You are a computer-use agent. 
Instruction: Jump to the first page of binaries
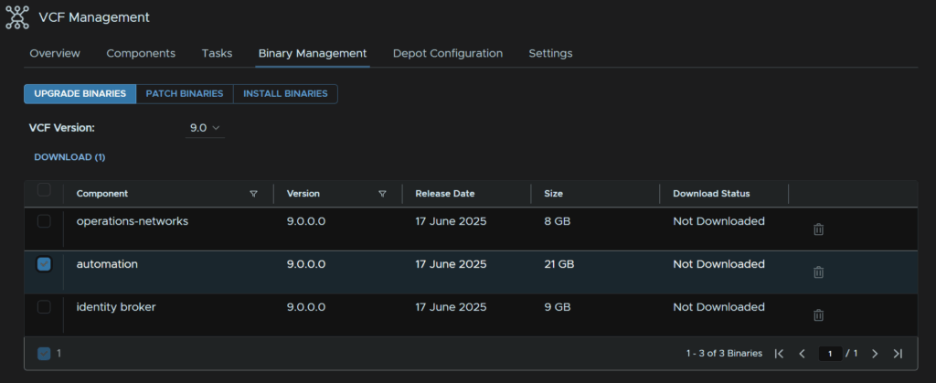pyautogui.click(x=779, y=354)
